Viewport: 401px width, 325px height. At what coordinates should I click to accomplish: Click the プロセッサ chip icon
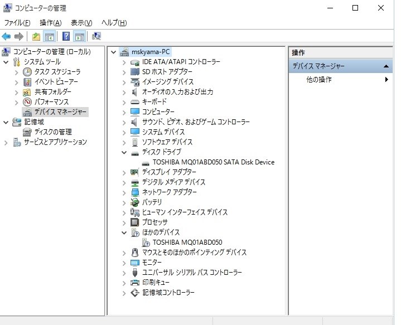[x=135, y=222]
